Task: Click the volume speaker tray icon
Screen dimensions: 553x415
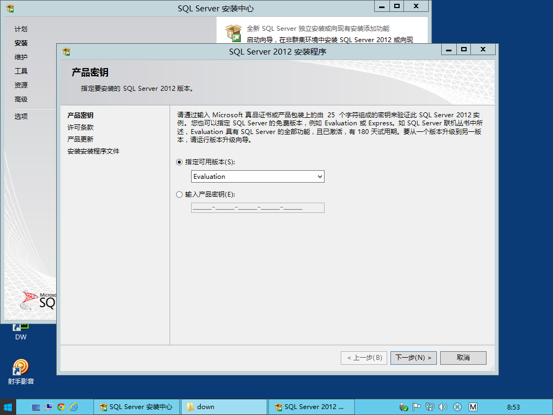Action: click(x=443, y=407)
